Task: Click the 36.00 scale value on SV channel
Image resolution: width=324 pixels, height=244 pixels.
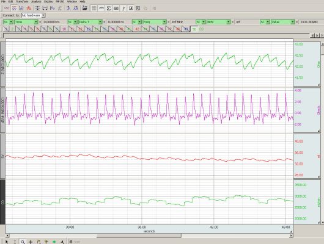Action: 298,152
